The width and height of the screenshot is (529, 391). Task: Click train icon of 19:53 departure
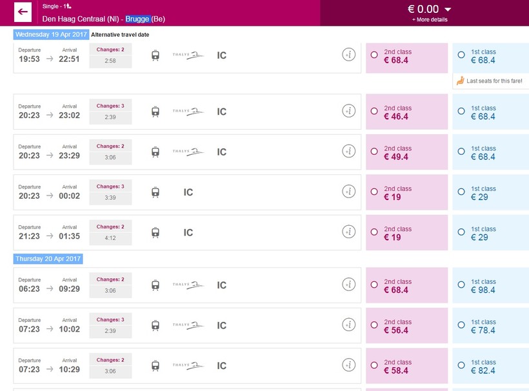click(155, 55)
